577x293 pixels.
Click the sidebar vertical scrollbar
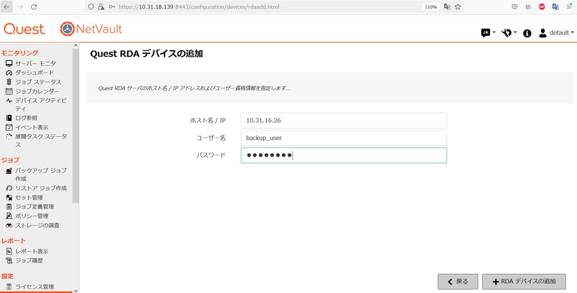75,126
